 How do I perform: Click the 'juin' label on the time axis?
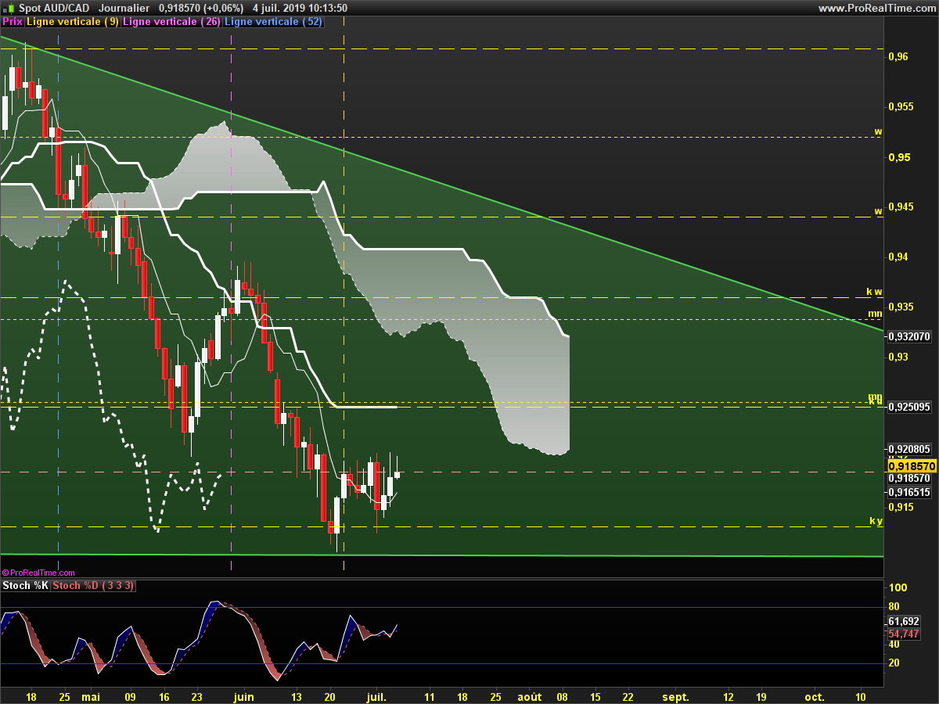click(245, 696)
